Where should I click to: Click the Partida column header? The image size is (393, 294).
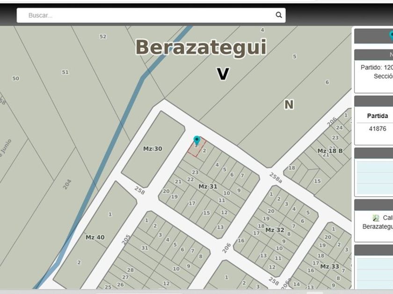tap(378, 116)
